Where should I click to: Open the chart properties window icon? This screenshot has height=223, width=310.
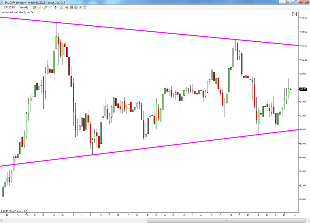[85, 7]
